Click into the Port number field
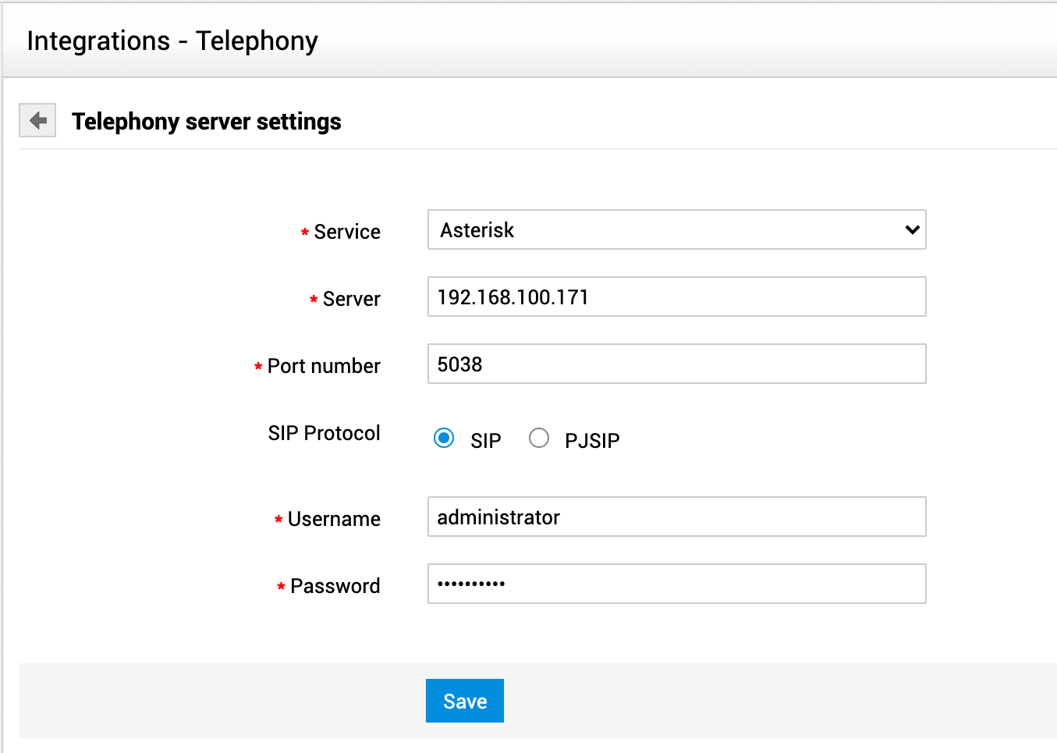 (676, 364)
